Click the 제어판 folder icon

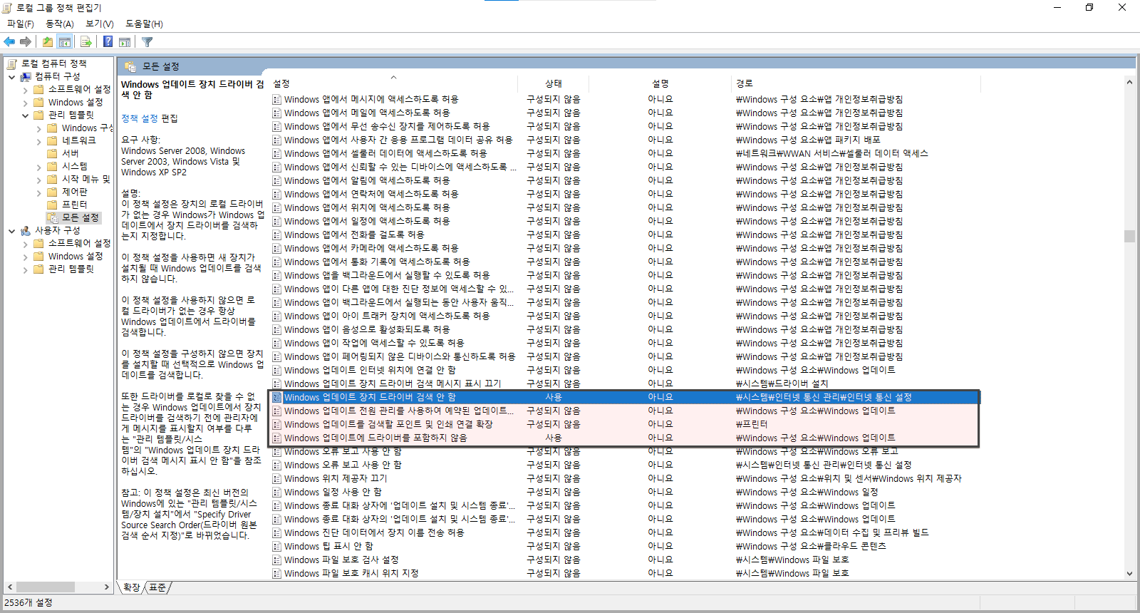(x=52, y=192)
